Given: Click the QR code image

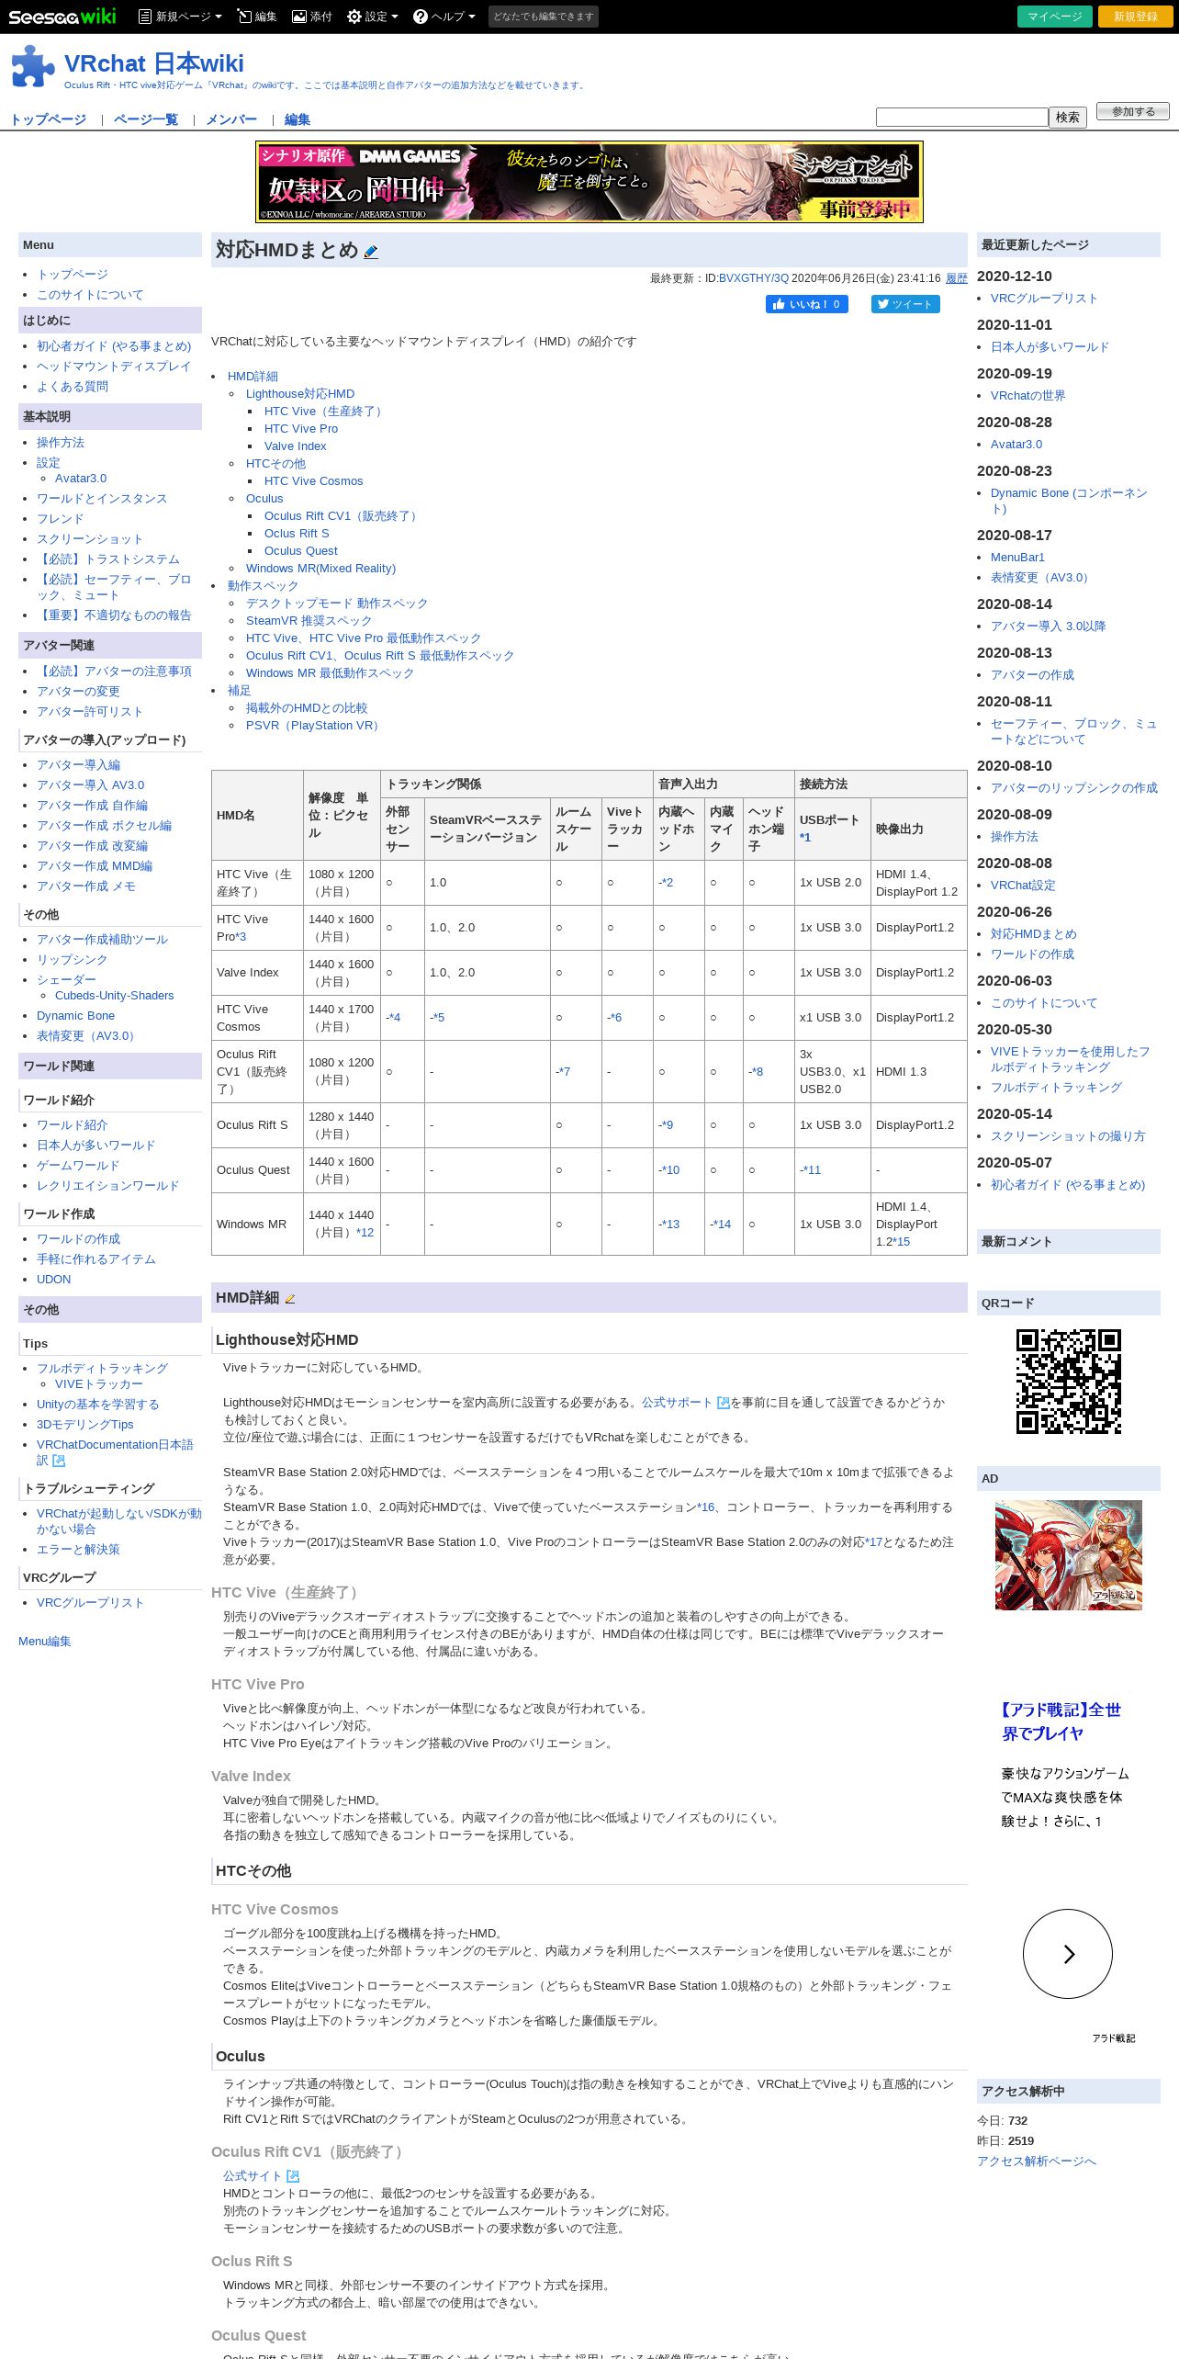Looking at the screenshot, I should [x=1069, y=1382].
